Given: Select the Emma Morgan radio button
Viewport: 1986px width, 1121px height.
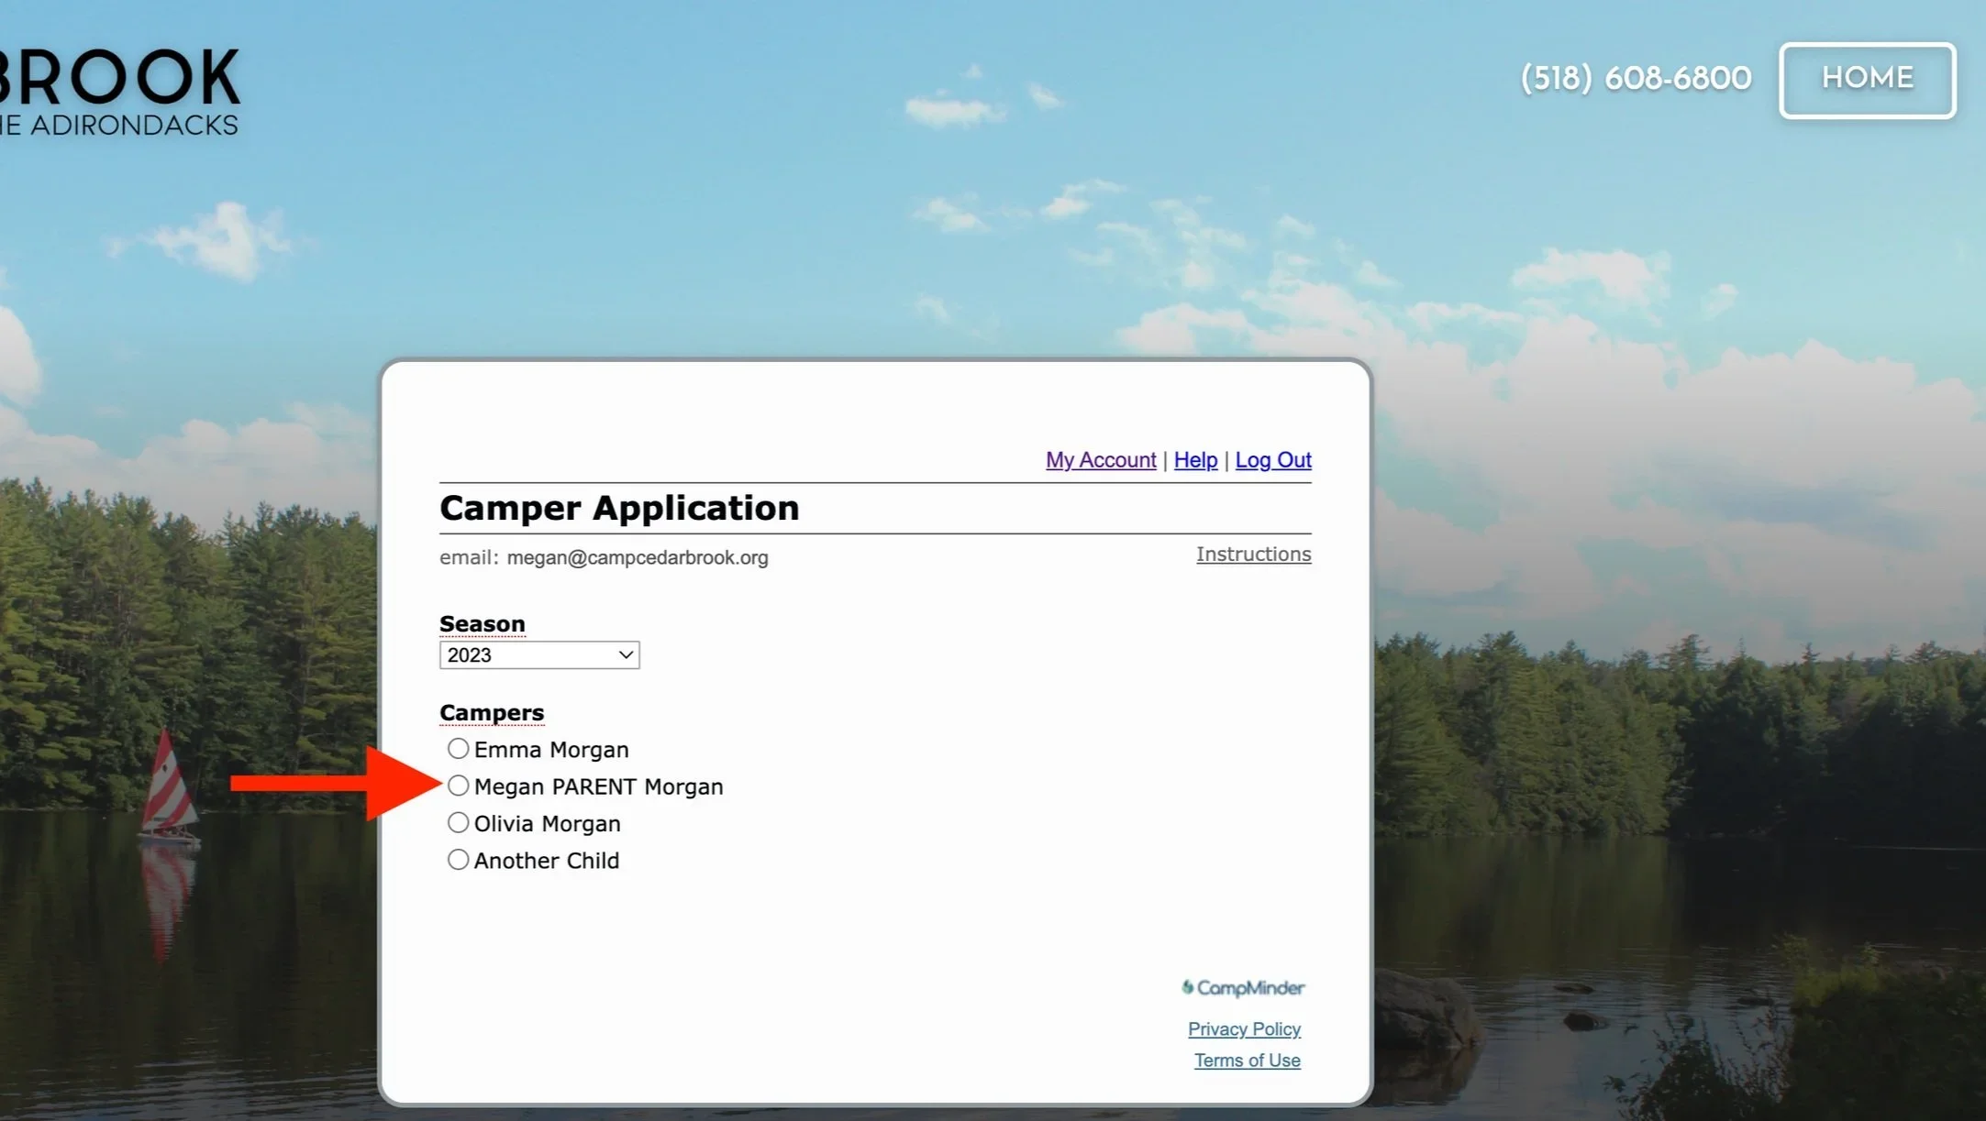Looking at the screenshot, I should [x=458, y=749].
